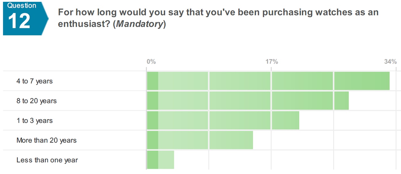
Task: Click the right end of the 1 to 3 years bar
Action: tap(296, 121)
